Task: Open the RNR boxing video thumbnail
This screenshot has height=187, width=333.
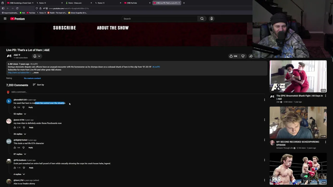Action: pyautogui.click(x=298, y=169)
